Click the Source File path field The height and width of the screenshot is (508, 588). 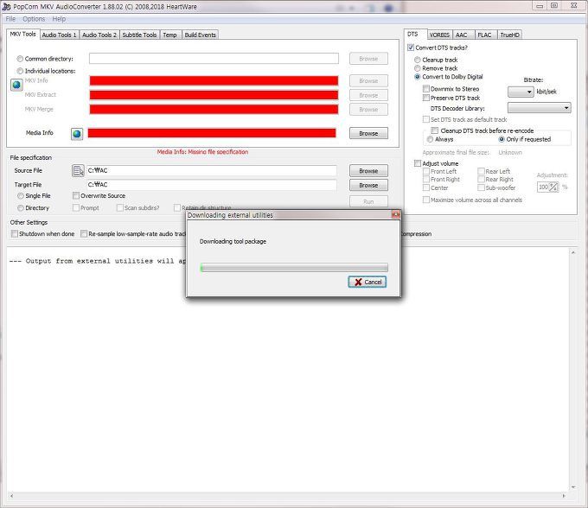pos(211,170)
